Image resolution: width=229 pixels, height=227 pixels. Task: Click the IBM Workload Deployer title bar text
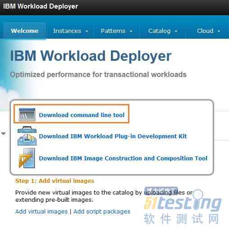(41, 6)
